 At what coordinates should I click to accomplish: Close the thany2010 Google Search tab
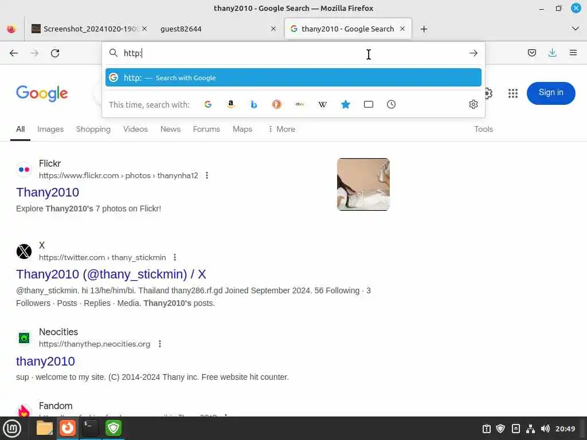tap(402, 29)
